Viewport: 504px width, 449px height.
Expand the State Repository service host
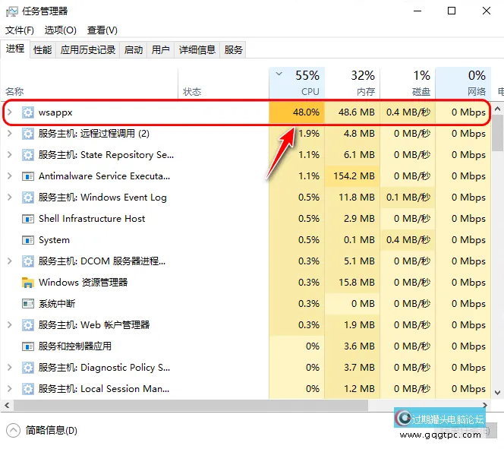pyautogui.click(x=10, y=155)
